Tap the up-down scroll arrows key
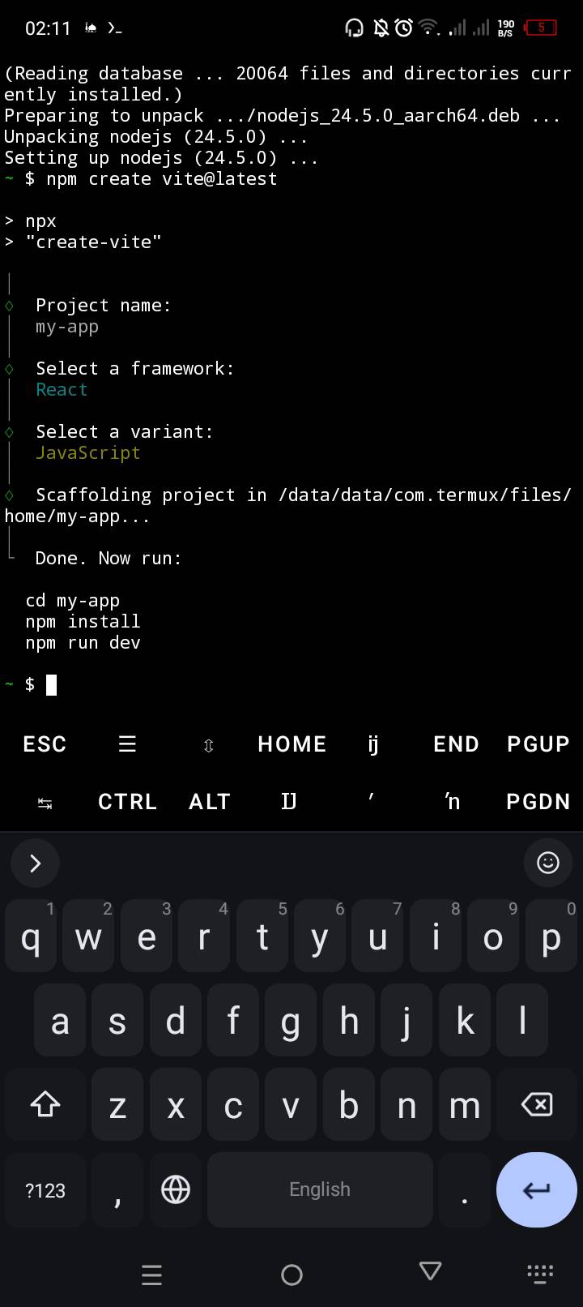The height and width of the screenshot is (1307, 583). pyautogui.click(x=208, y=745)
